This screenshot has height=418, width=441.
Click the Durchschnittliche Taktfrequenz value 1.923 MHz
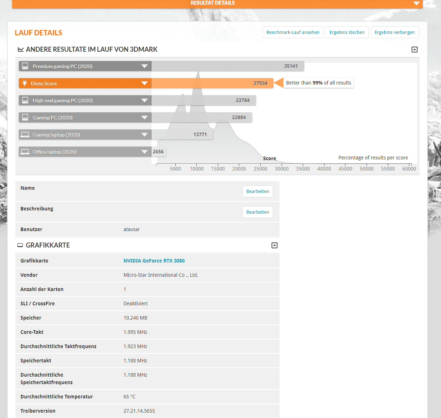click(135, 346)
